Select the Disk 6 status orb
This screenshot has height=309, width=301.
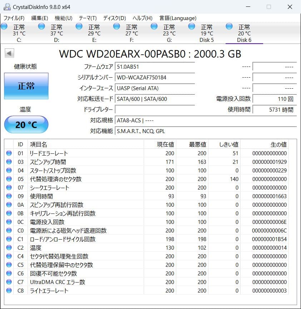pyautogui.click(x=229, y=26)
